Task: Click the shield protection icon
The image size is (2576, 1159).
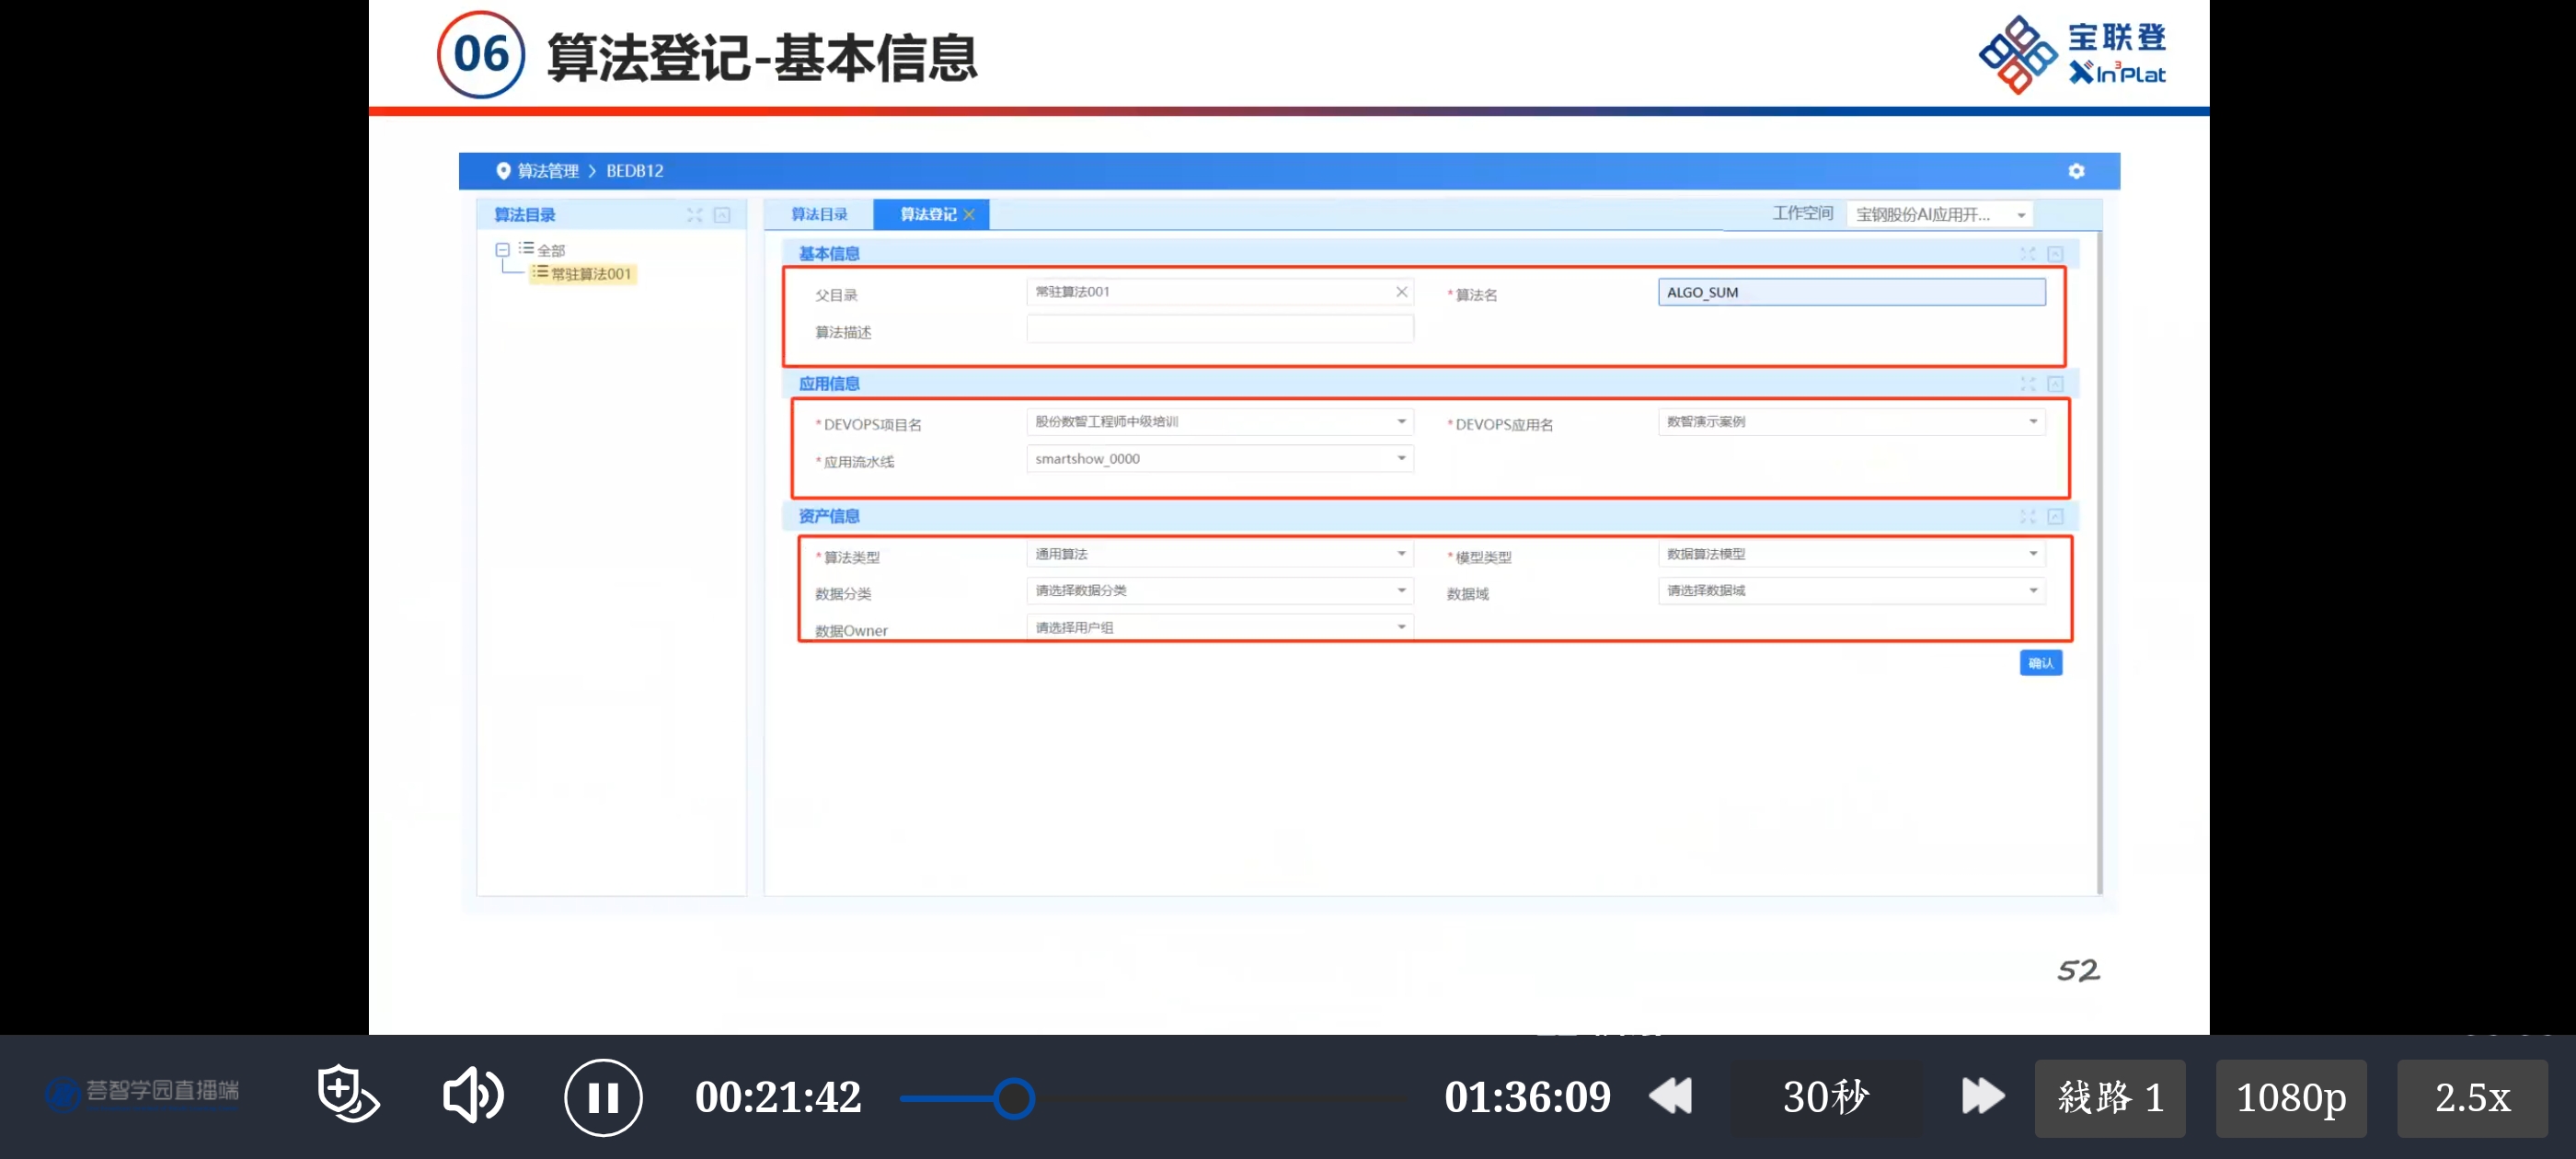Action: (x=347, y=1094)
